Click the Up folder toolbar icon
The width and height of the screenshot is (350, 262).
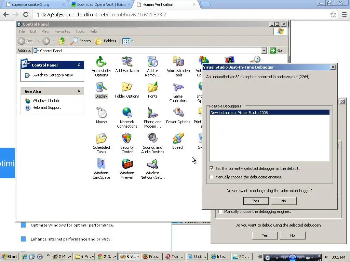pos(62,41)
